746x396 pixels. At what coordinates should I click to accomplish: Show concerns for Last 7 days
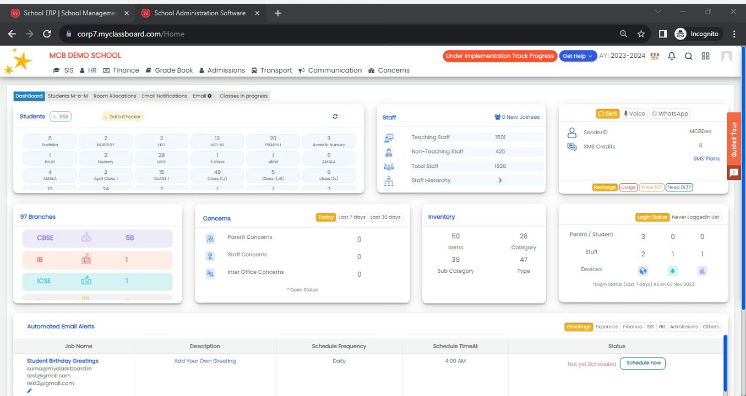(352, 217)
